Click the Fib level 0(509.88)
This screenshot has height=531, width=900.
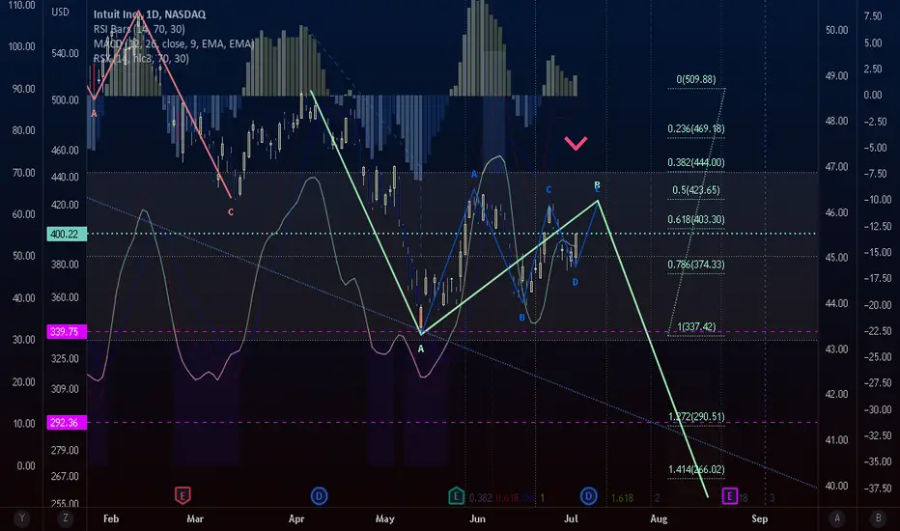(695, 79)
